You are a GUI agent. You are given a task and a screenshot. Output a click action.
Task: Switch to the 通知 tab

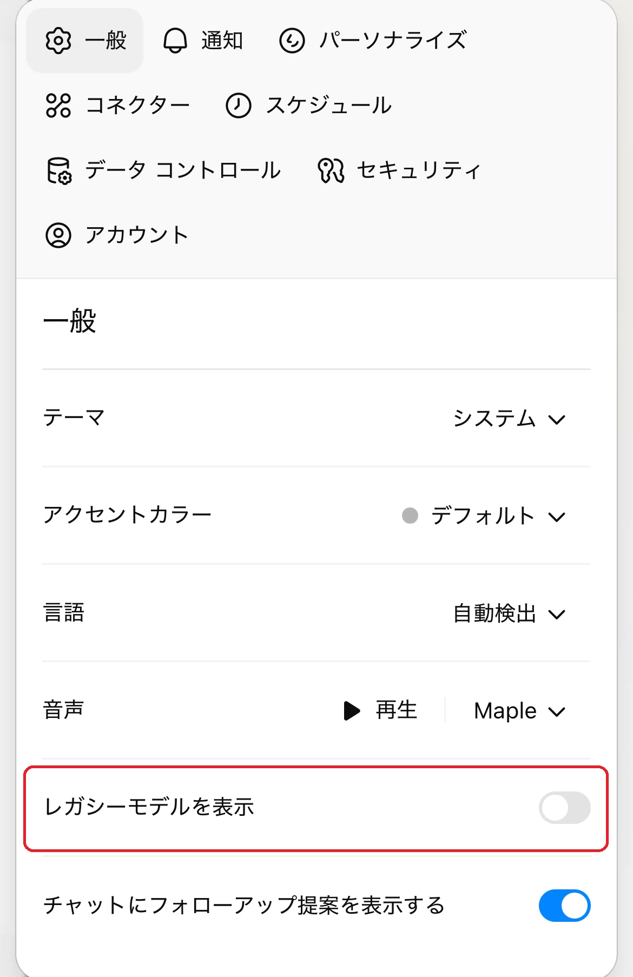[203, 41]
